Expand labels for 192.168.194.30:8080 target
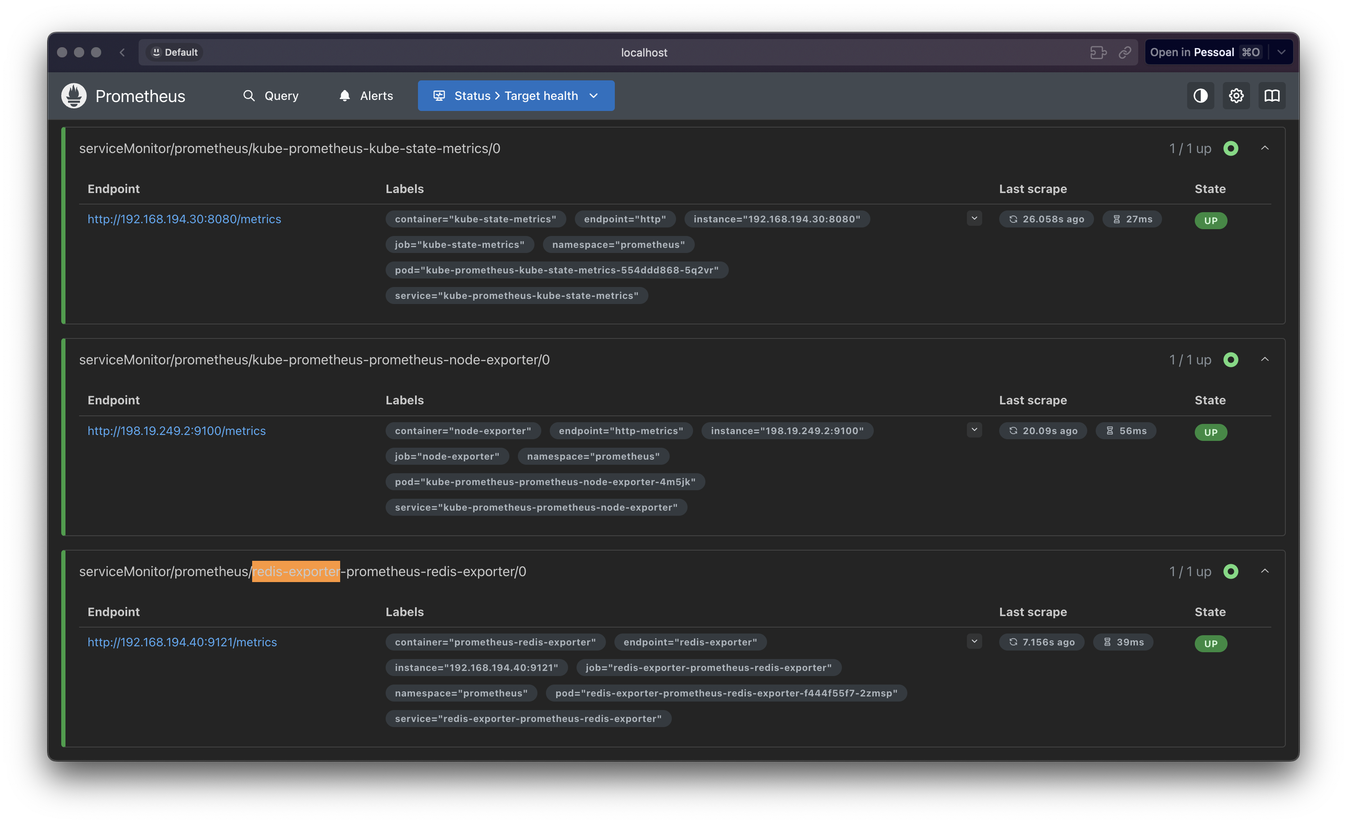The image size is (1347, 824). [x=974, y=219]
